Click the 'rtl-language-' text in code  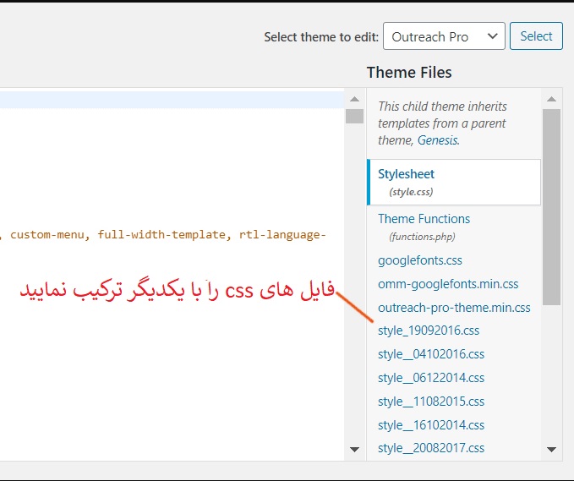click(x=282, y=235)
